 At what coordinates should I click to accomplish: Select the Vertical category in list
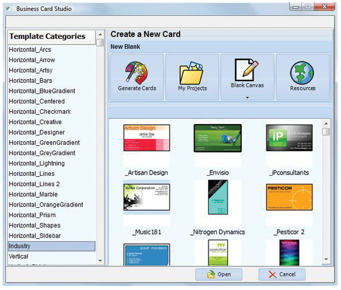tap(19, 256)
